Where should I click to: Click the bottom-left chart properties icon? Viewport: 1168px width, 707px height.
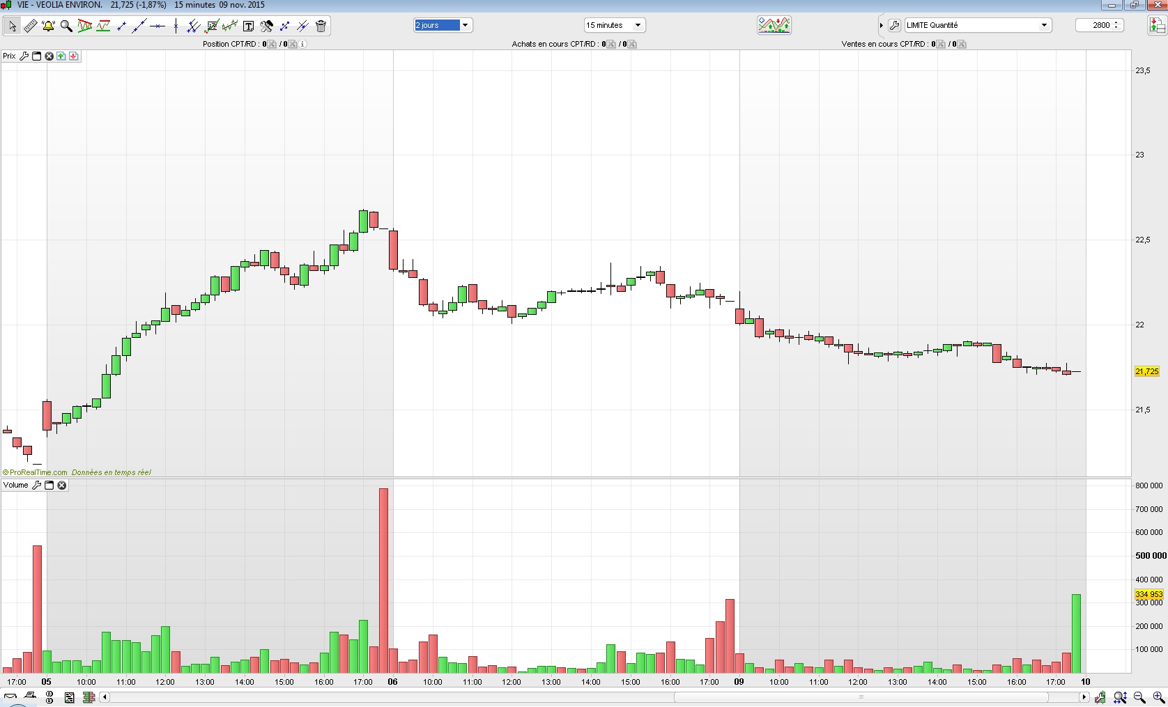[x=70, y=697]
